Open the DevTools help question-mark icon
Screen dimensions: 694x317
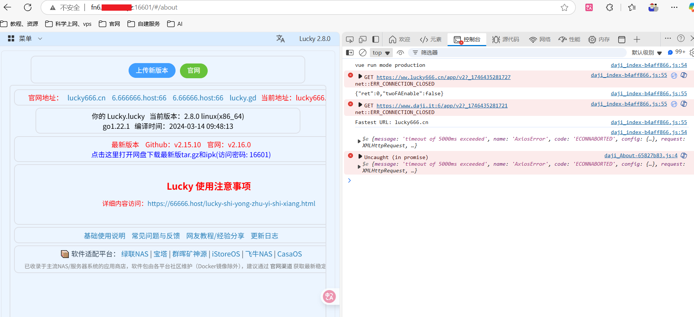[x=681, y=38]
